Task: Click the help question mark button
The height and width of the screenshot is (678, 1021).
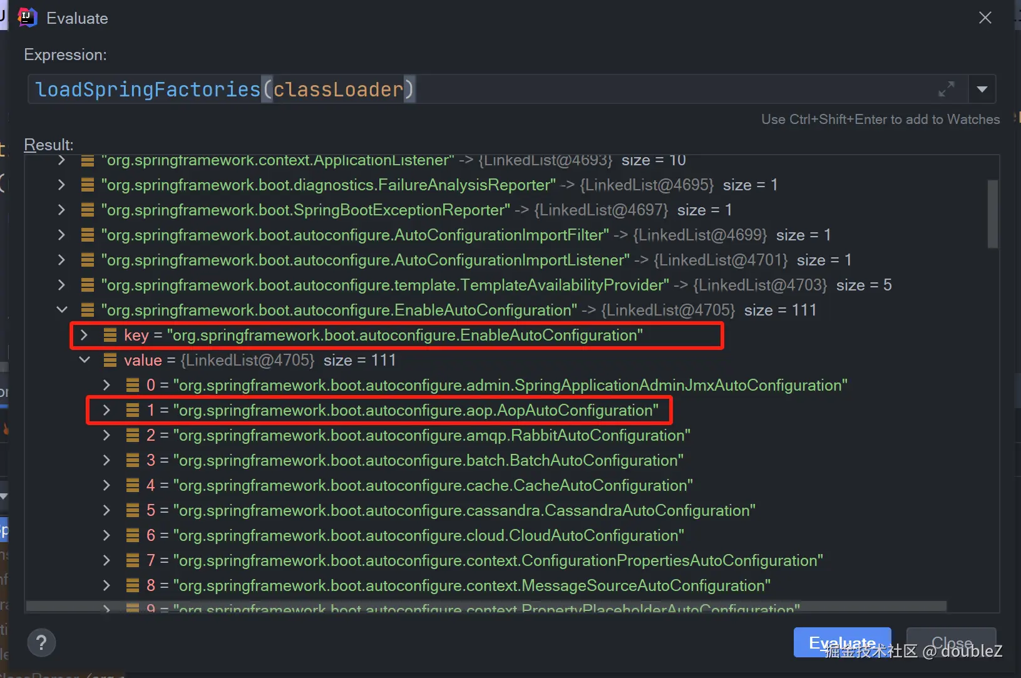Action: pyautogui.click(x=41, y=642)
